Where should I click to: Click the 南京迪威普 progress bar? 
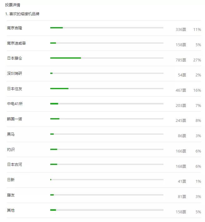tap(107, 43)
